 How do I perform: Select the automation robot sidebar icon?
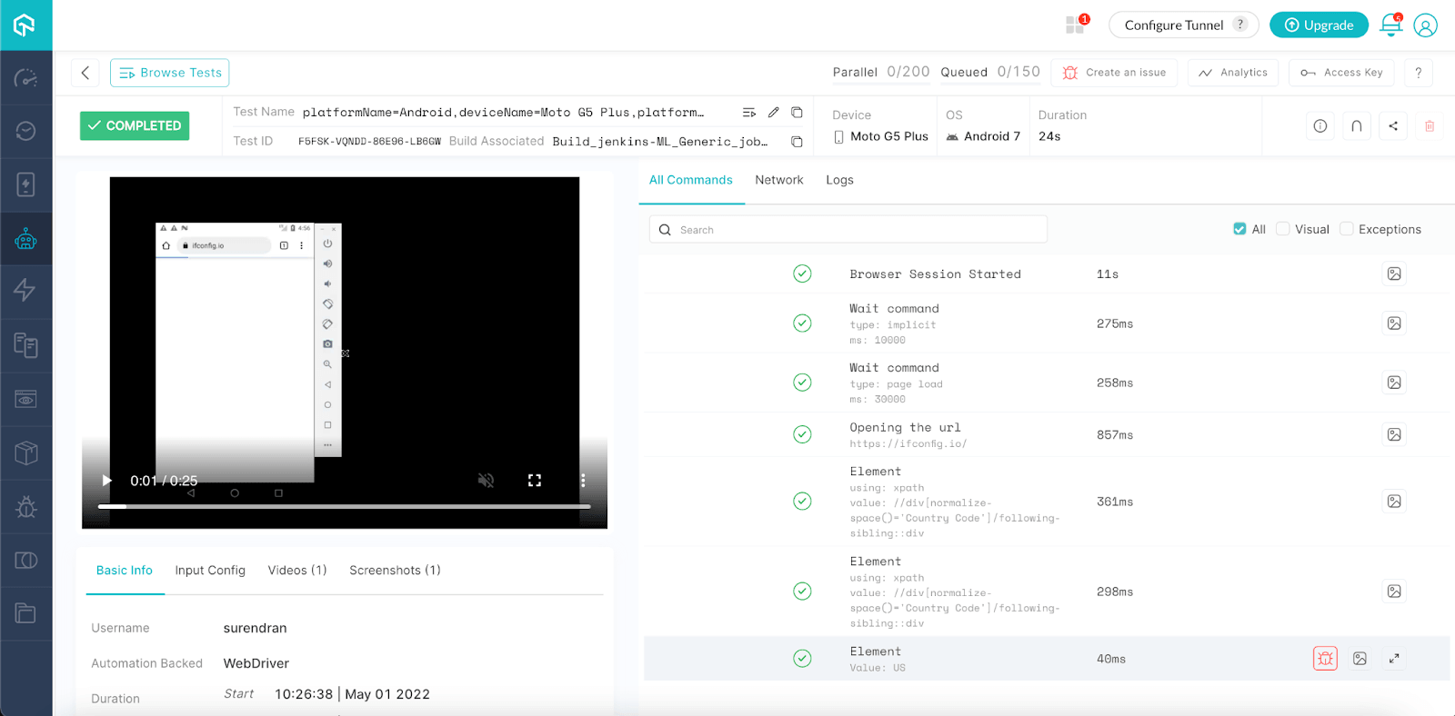[25, 239]
